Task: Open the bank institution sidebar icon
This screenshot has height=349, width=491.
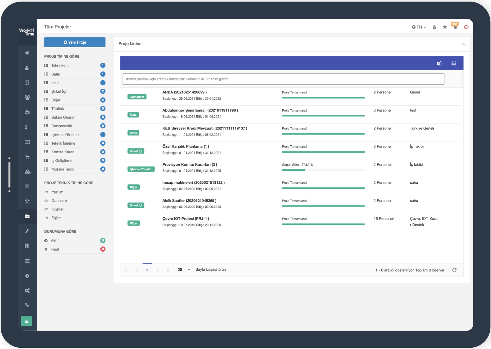Action: click(27, 261)
